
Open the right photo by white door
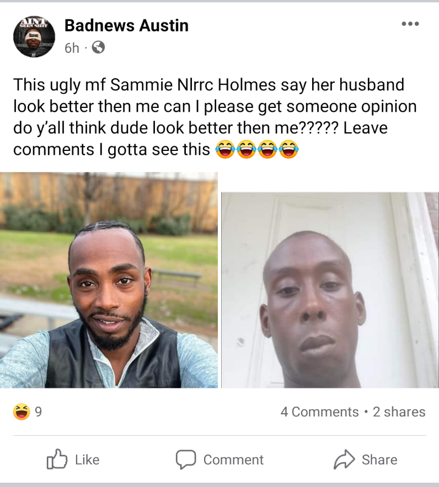tap(330, 290)
